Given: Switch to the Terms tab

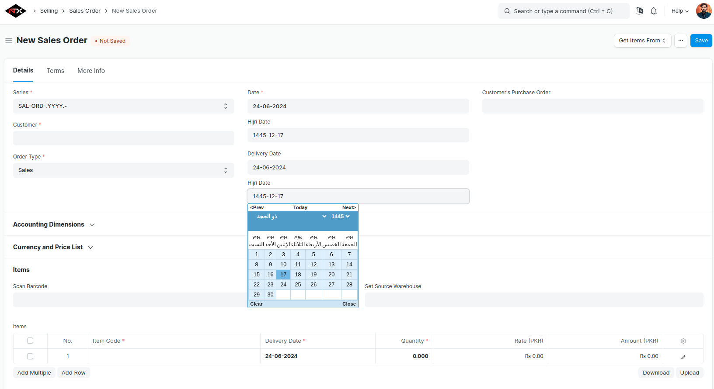Looking at the screenshot, I should coord(56,71).
